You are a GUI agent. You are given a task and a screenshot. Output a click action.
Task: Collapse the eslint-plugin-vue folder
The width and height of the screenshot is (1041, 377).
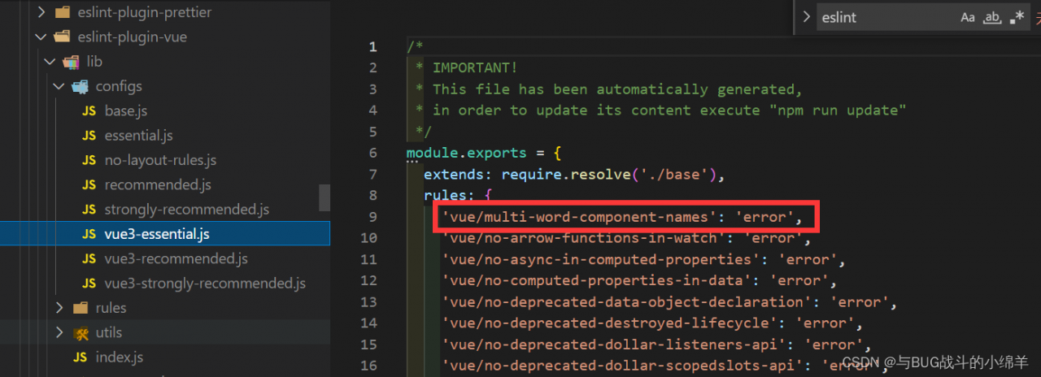[x=41, y=37]
